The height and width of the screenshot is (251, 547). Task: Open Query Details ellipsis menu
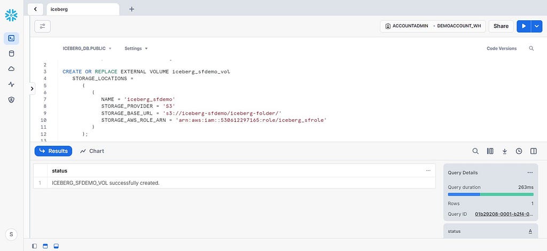click(530, 172)
